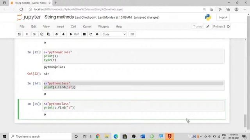Open a new browser tab
Screen dimensions: 250x140
point(55,3)
